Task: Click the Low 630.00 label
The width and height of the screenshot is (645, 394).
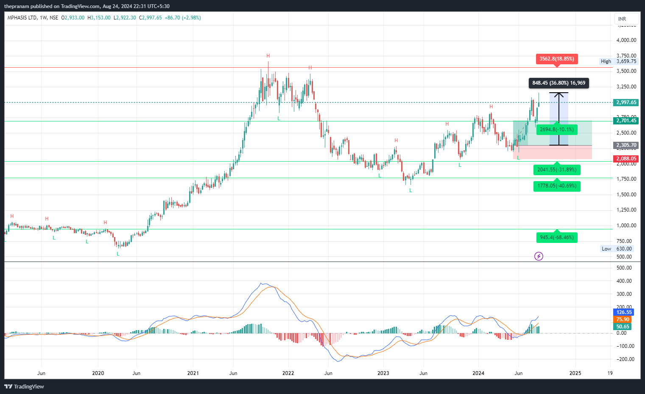Action: pyautogui.click(x=617, y=249)
